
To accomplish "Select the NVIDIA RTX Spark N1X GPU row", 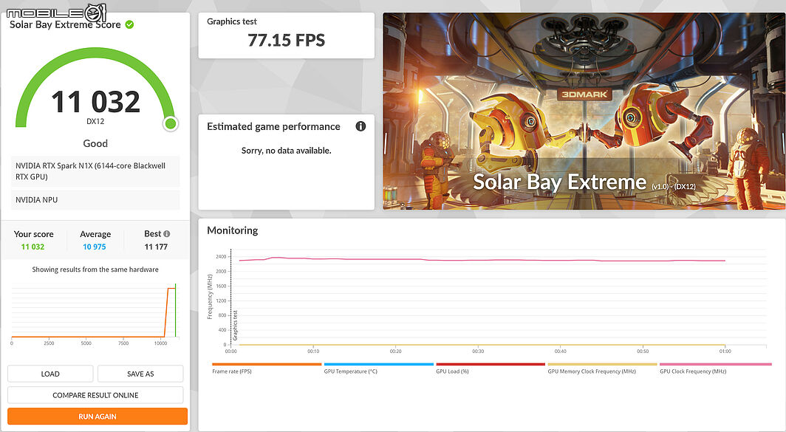I will pyautogui.click(x=95, y=171).
